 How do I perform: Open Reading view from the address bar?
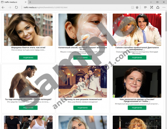pos(133,7)
